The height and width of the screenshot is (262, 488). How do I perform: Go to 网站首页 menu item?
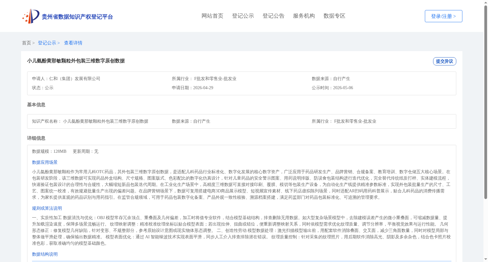pos(212,16)
